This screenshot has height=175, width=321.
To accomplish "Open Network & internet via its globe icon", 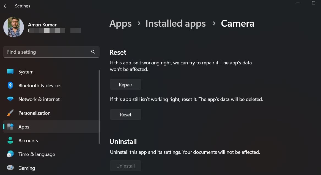I will [10, 99].
